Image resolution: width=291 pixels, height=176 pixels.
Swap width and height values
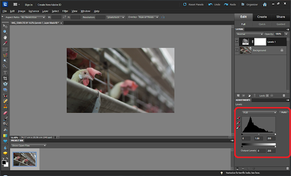(64, 17)
